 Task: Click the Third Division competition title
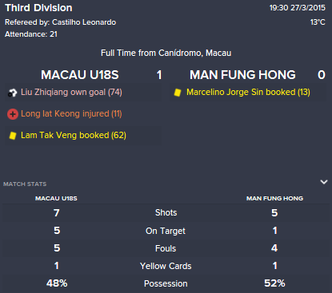point(38,8)
